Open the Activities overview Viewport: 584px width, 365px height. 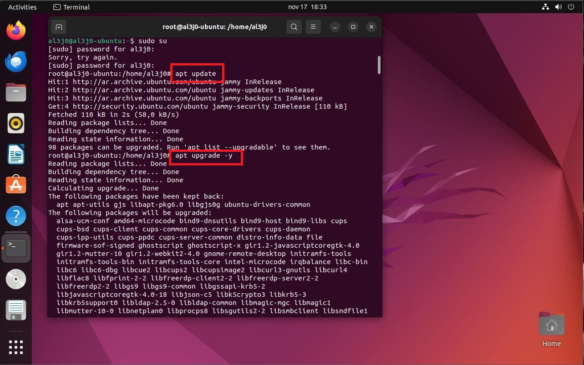(x=22, y=7)
